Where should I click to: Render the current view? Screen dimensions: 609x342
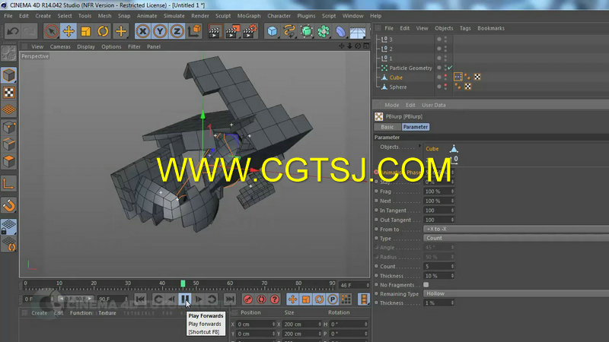point(214,31)
